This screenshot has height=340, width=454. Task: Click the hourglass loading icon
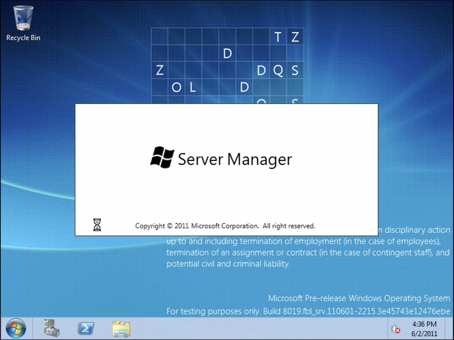(97, 225)
